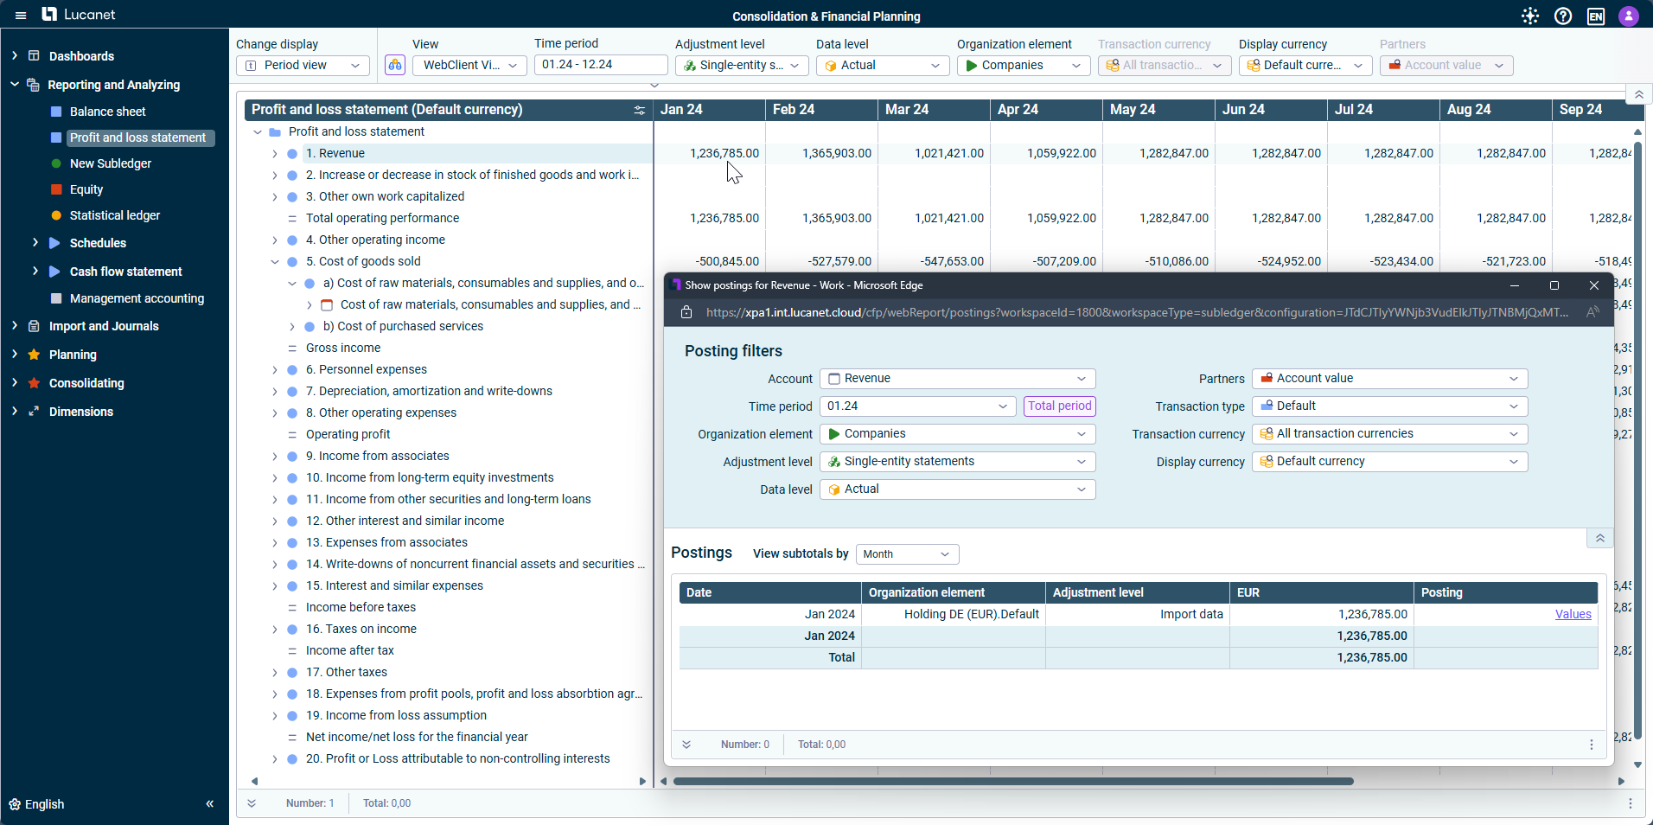Collapse Reporting and Analyzing section
Image resolution: width=1653 pixels, height=825 pixels.
pyautogui.click(x=14, y=85)
